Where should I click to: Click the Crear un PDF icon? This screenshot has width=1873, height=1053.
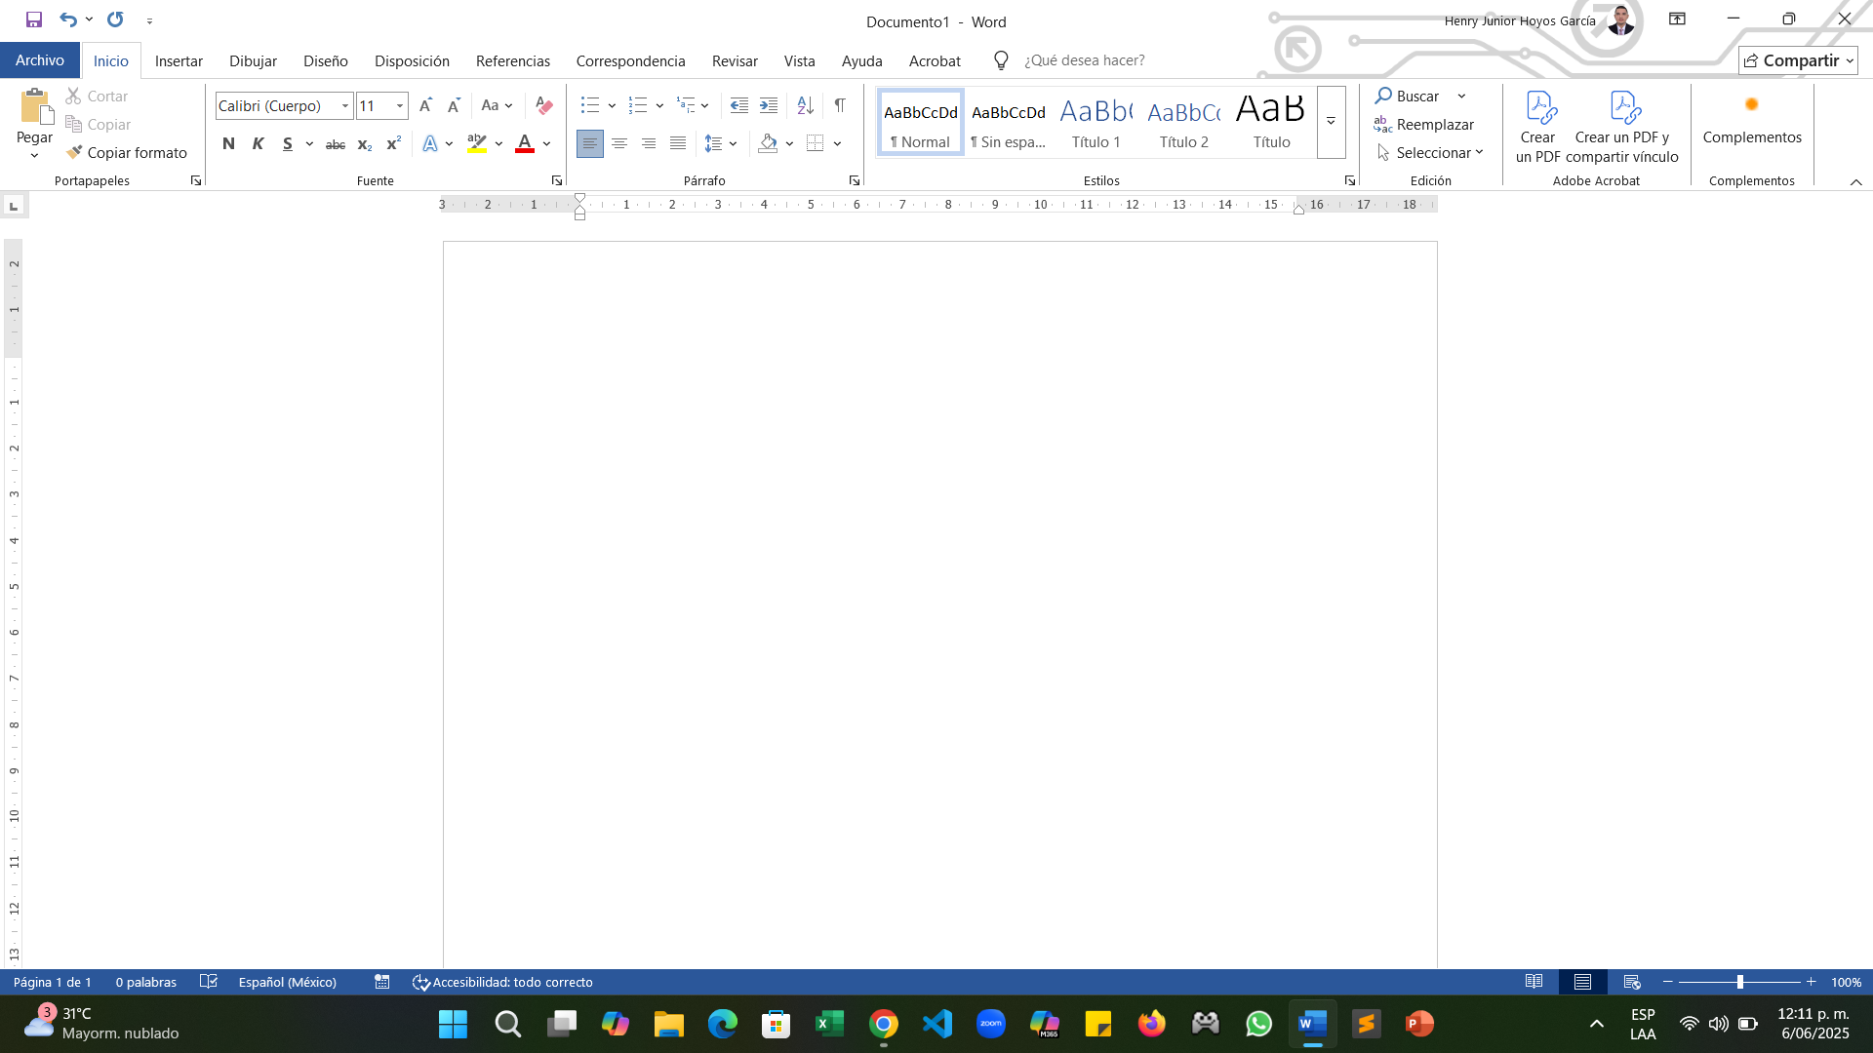1537,126
